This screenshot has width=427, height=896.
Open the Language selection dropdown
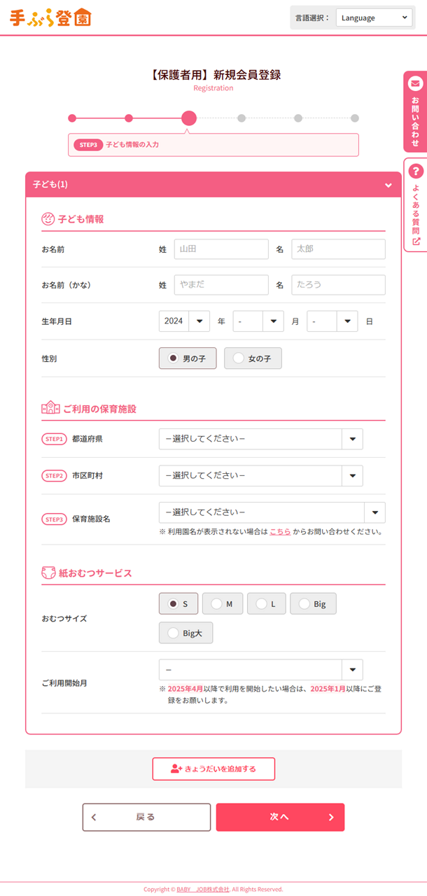coord(374,17)
